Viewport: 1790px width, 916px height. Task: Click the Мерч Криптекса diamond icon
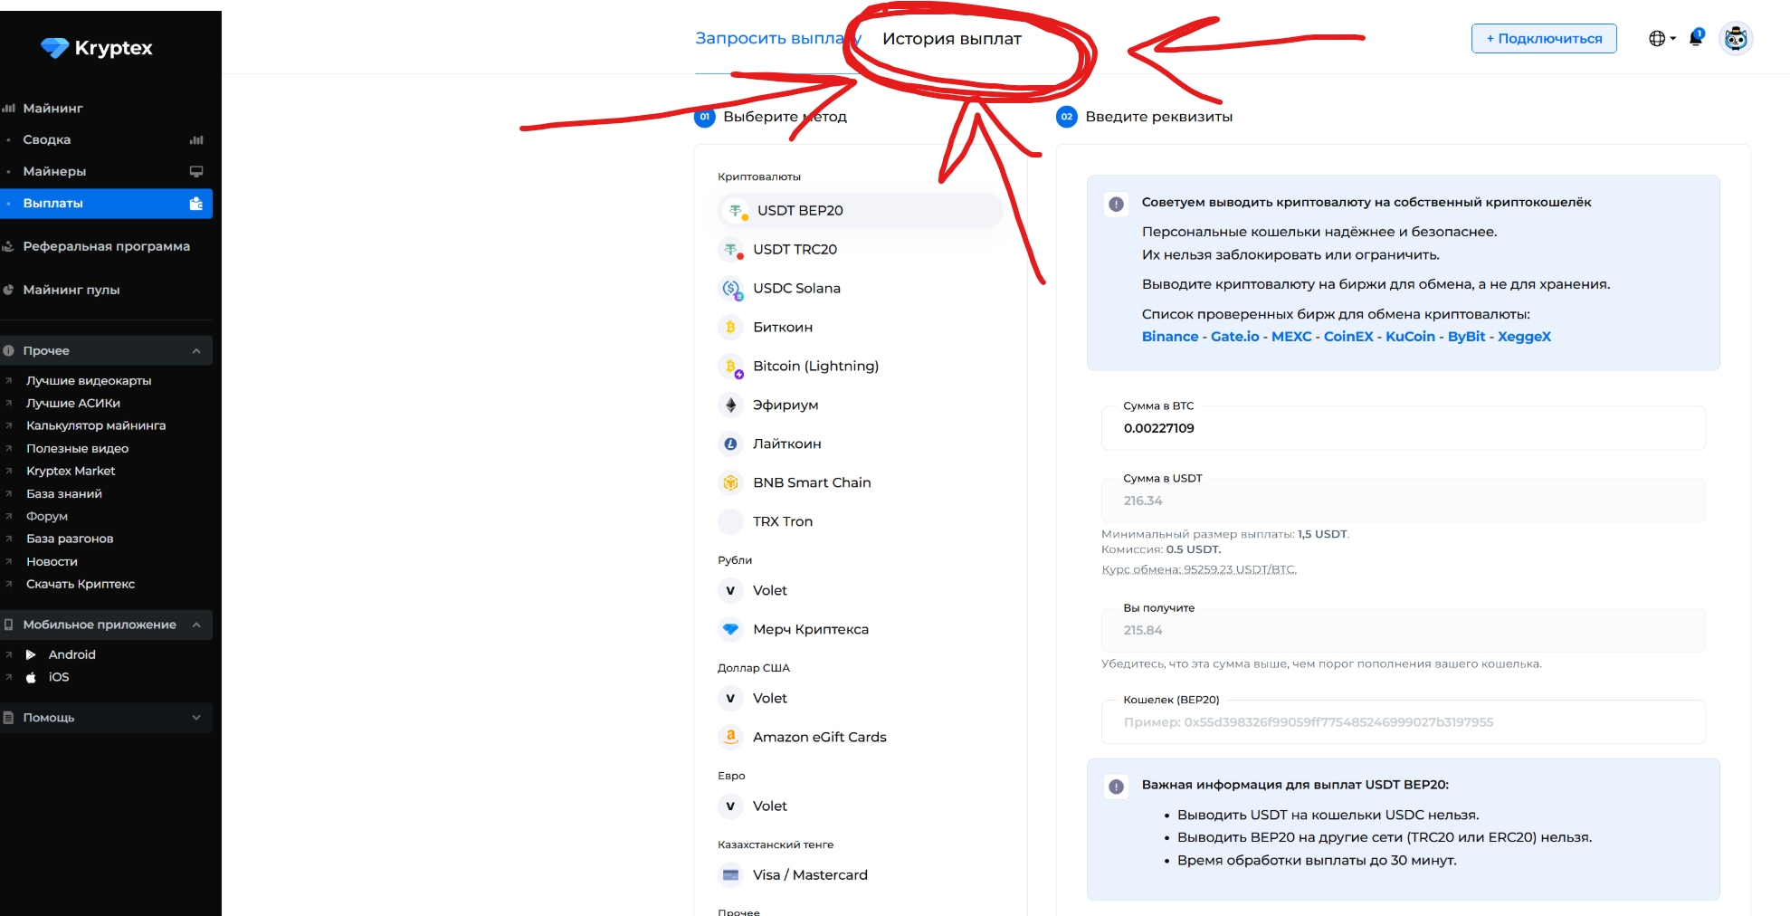(730, 629)
